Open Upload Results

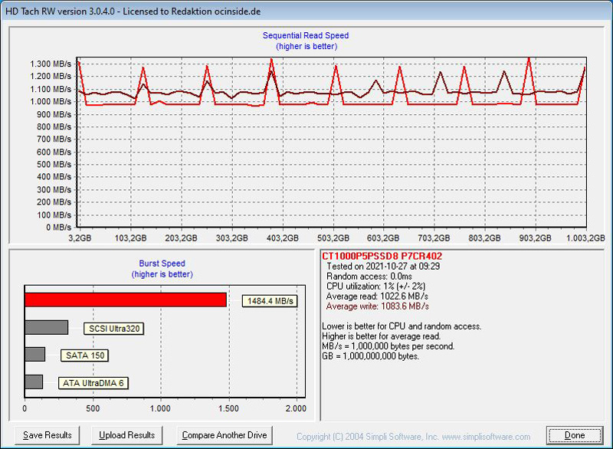(x=126, y=435)
